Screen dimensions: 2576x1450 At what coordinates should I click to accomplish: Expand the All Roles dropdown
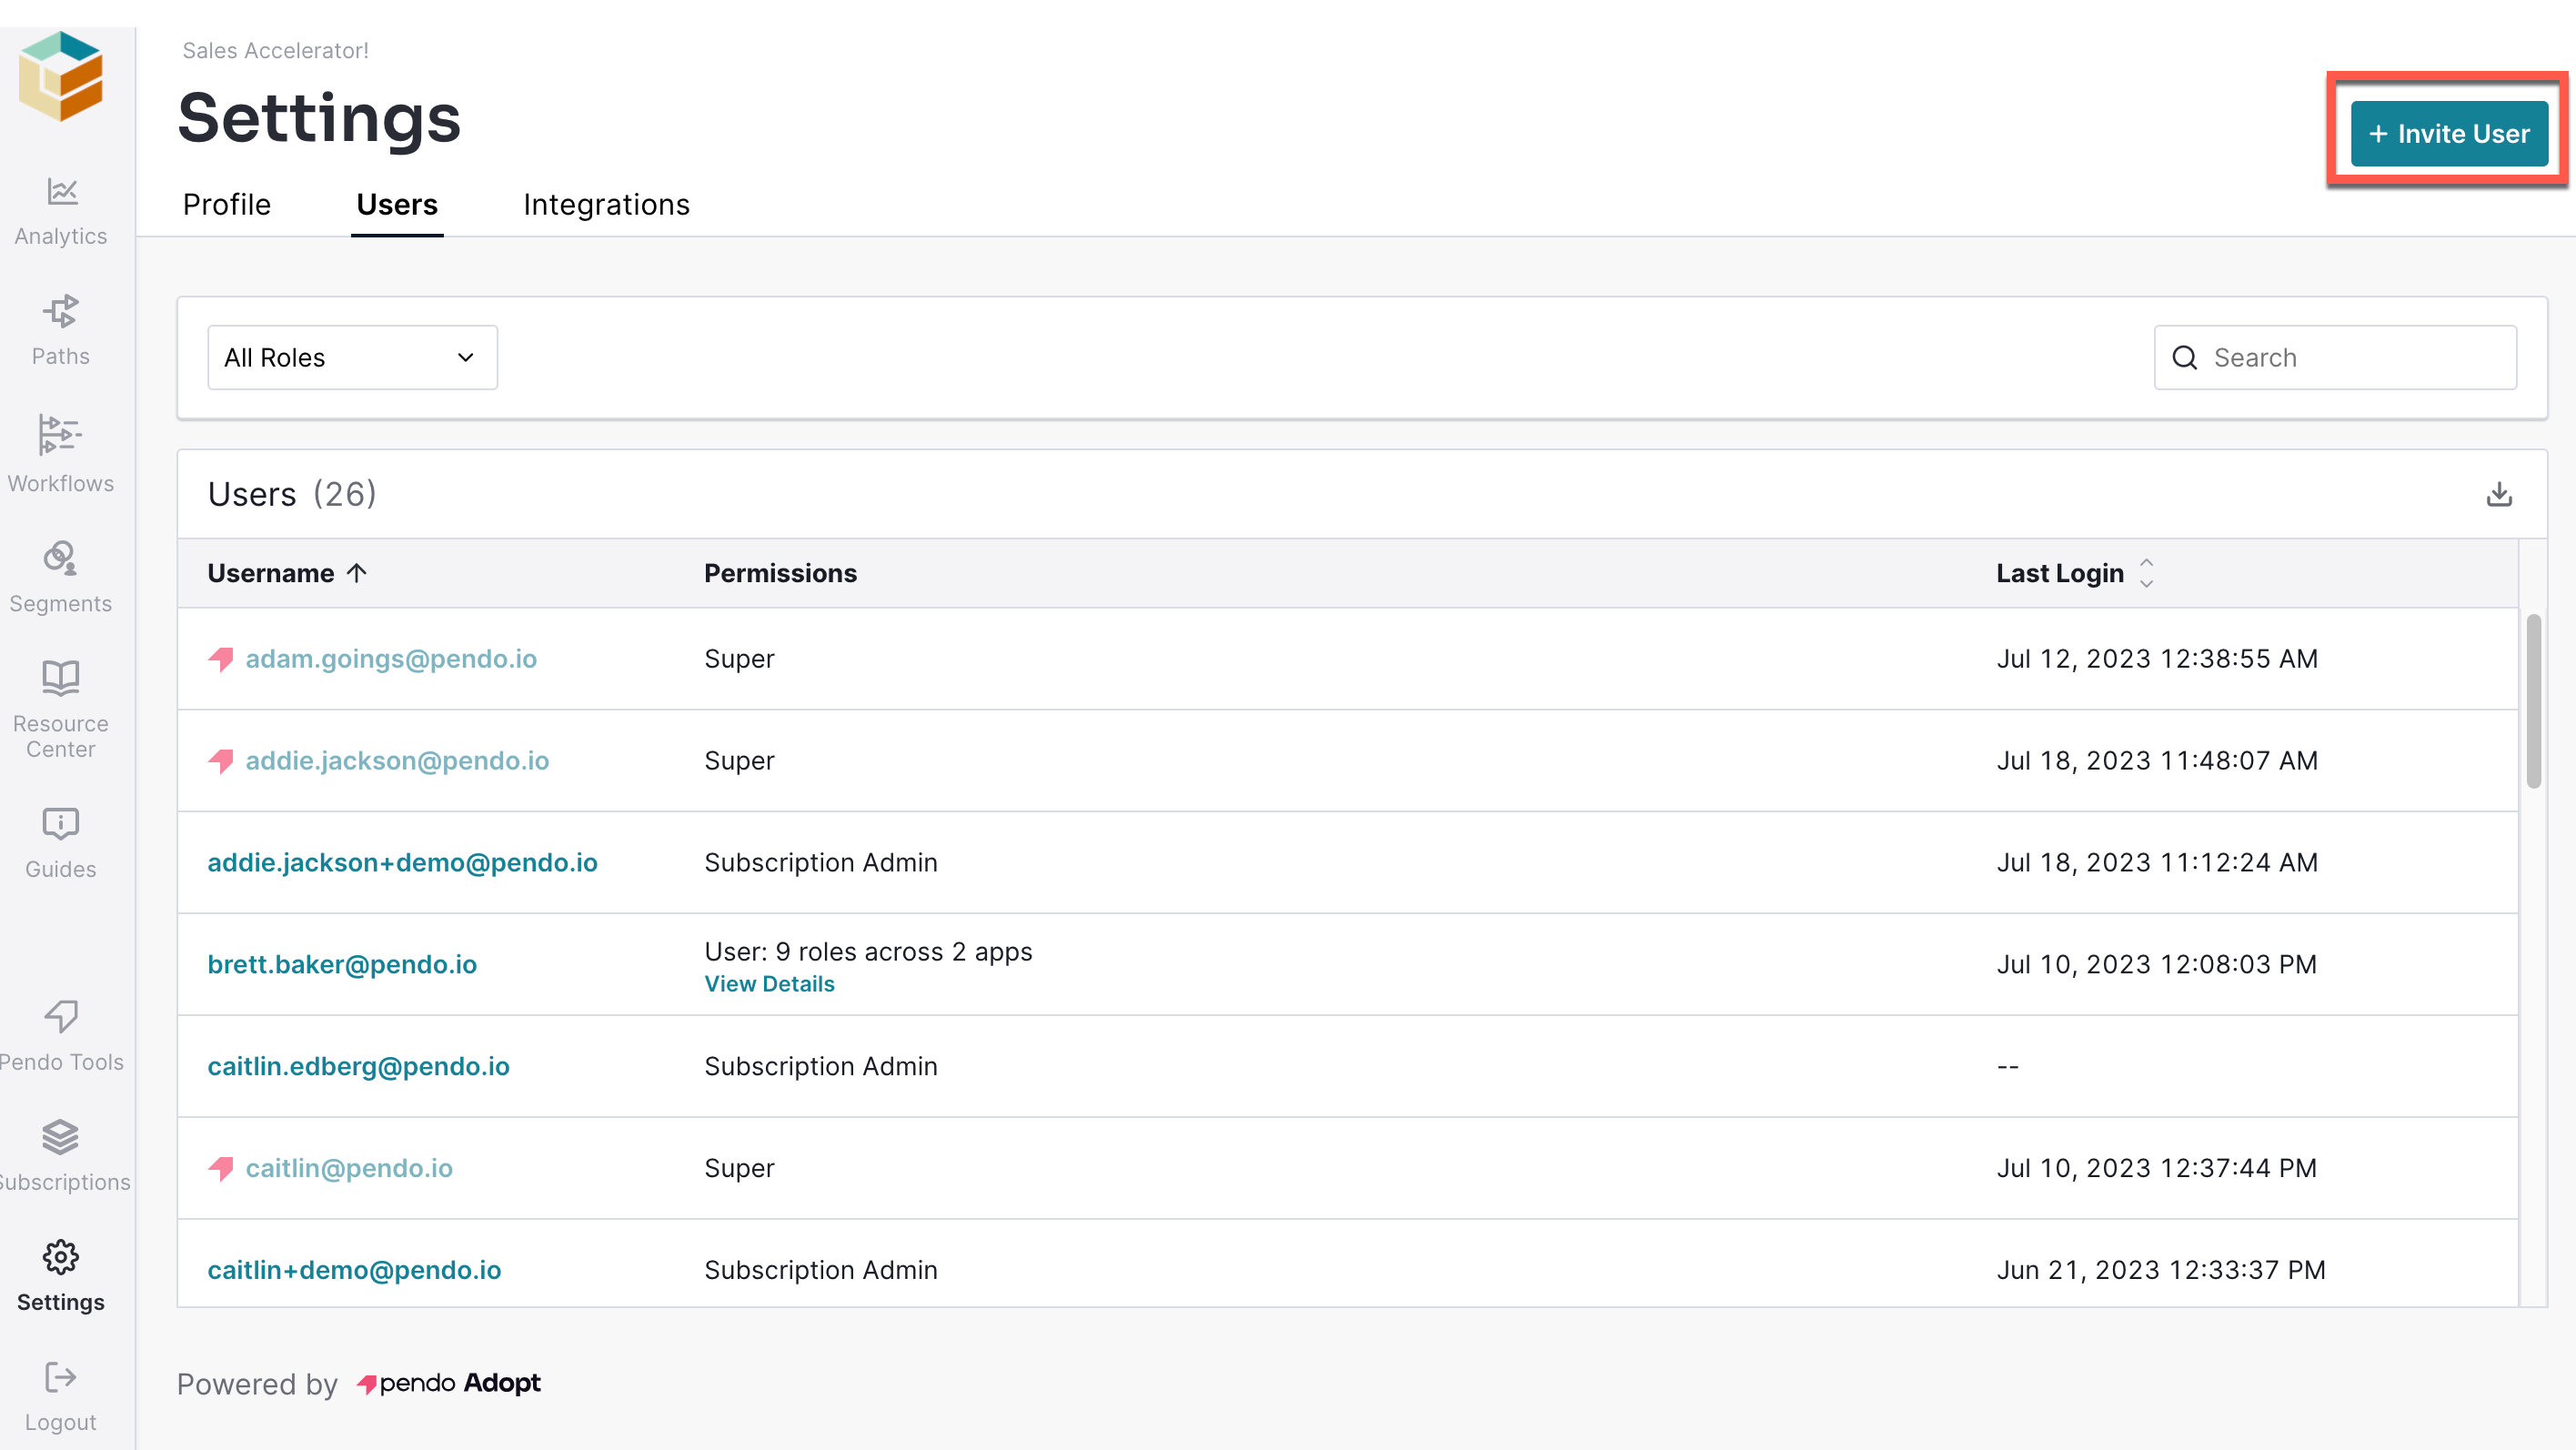point(352,357)
